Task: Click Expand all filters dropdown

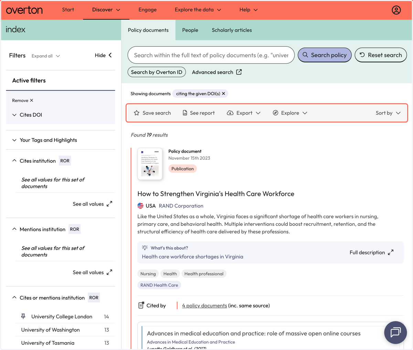Action: tap(46, 56)
